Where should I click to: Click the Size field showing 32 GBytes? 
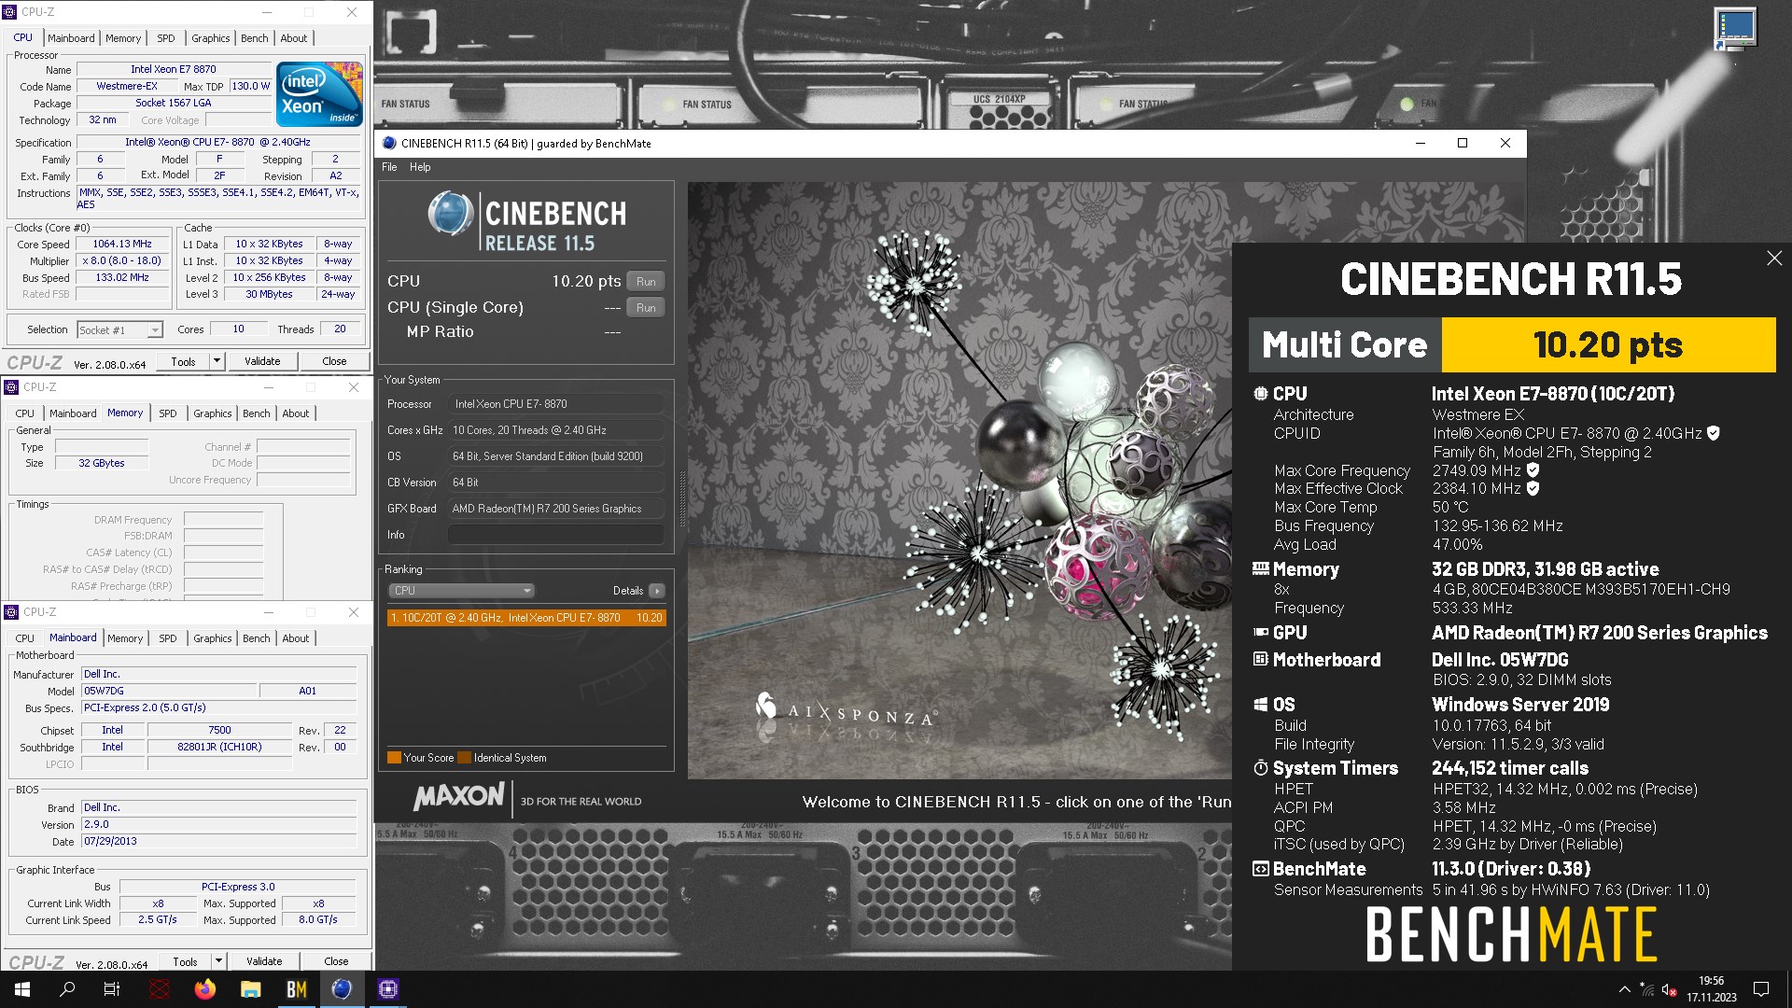coord(102,463)
